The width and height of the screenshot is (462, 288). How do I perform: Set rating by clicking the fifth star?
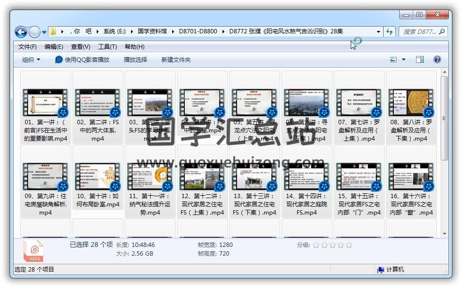[349, 245]
